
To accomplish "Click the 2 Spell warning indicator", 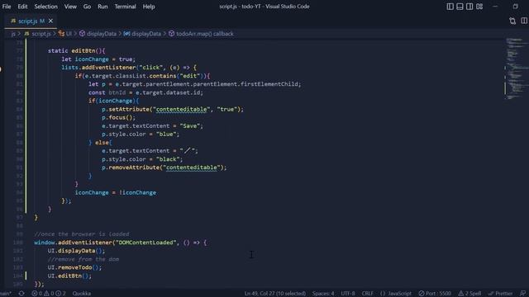I will 469,294.
